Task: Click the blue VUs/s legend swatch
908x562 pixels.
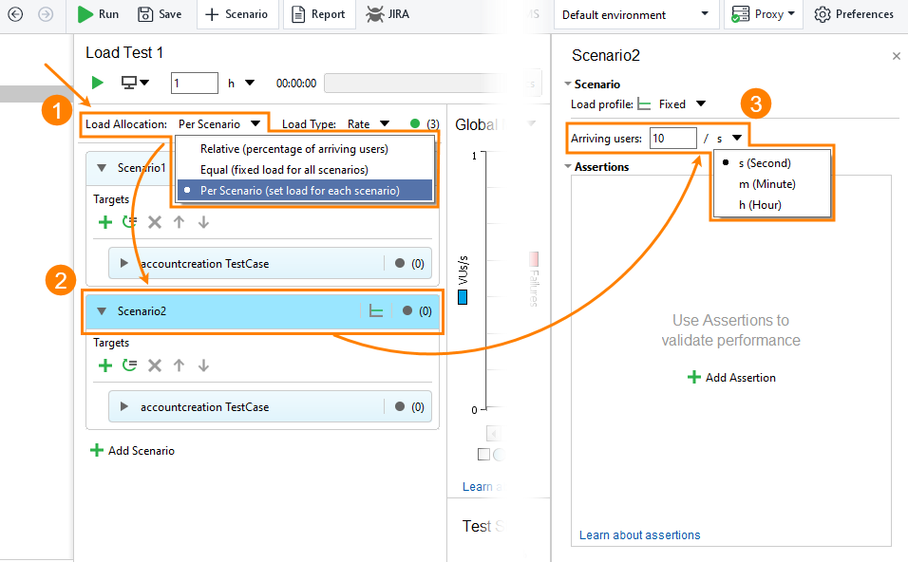Action: click(x=463, y=298)
